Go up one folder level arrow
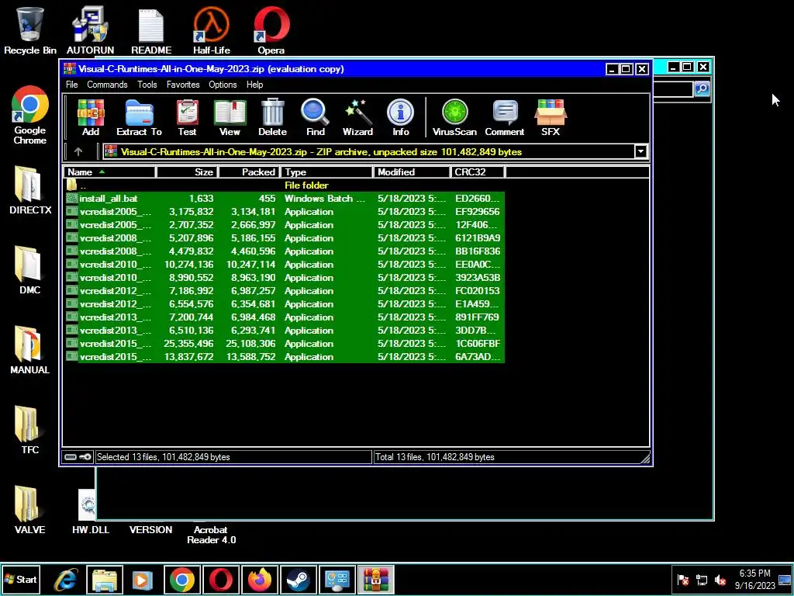 (x=78, y=151)
